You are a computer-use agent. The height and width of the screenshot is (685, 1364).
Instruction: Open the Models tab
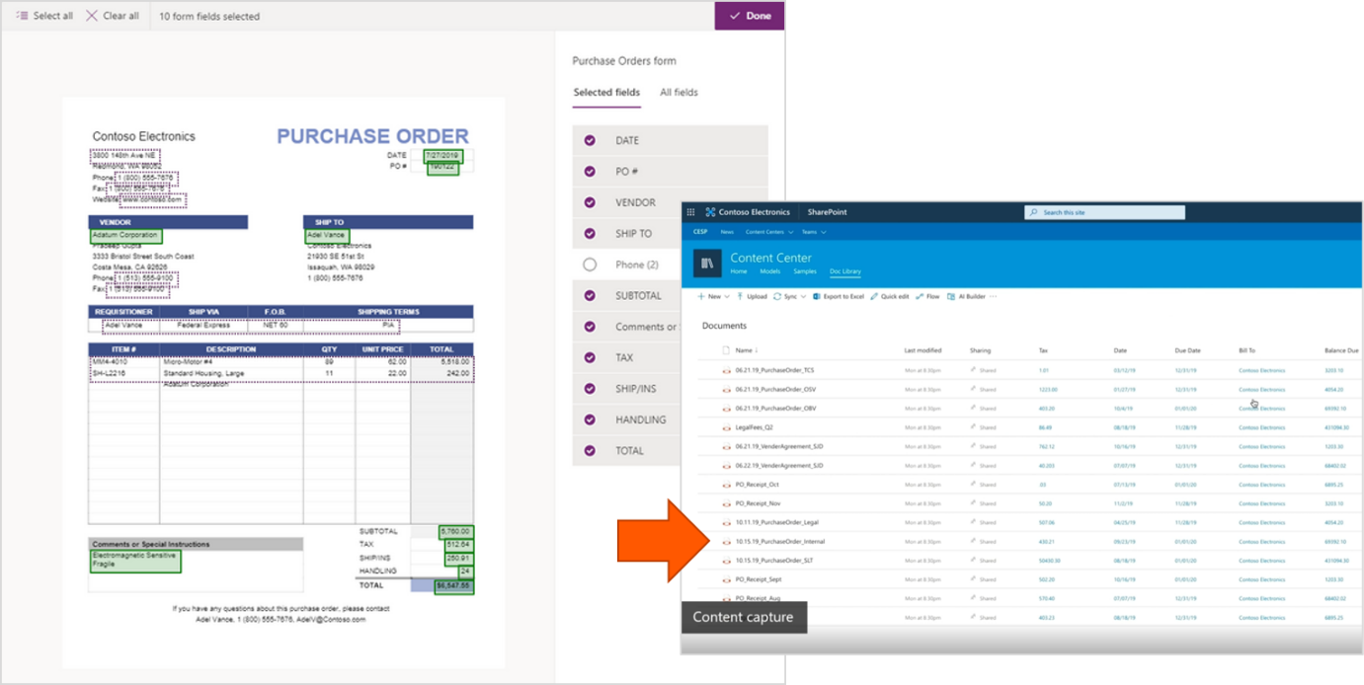coord(770,271)
